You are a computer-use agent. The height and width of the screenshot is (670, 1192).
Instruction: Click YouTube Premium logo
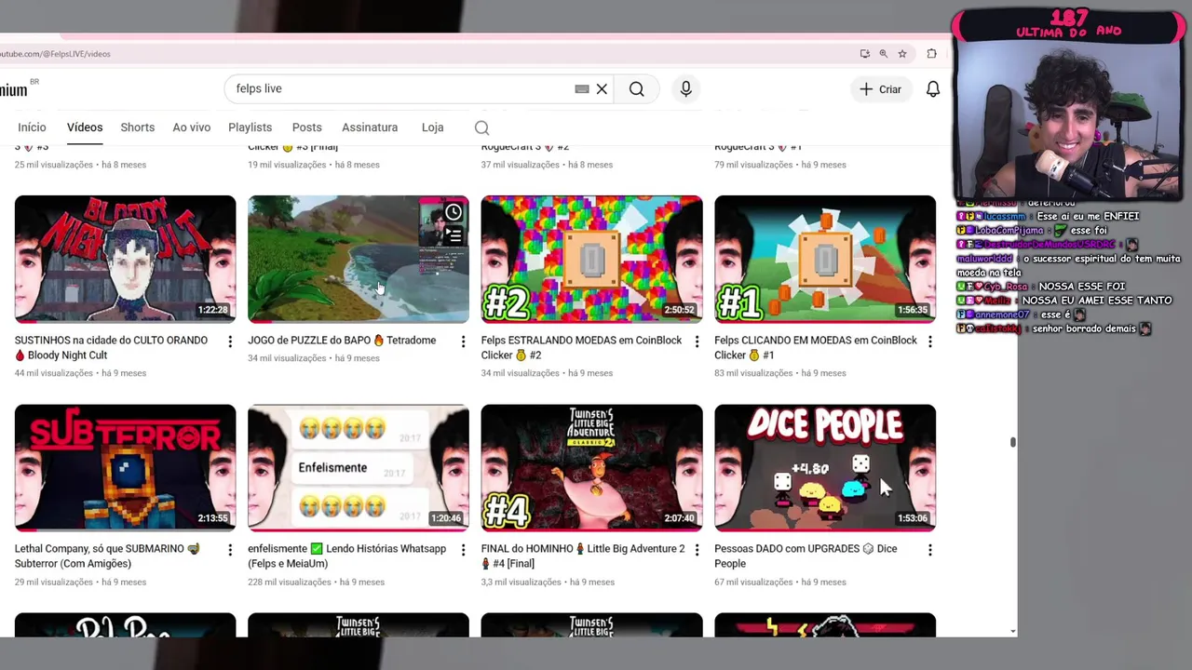point(14,89)
